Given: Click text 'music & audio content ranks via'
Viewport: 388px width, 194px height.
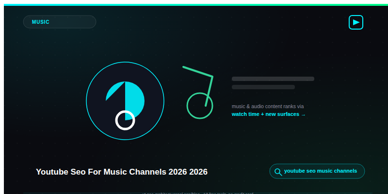Looking at the screenshot, I should click(x=268, y=106).
